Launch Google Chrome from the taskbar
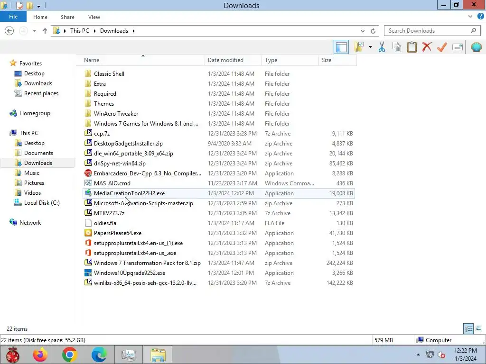The height and width of the screenshot is (364, 486). coord(69,355)
